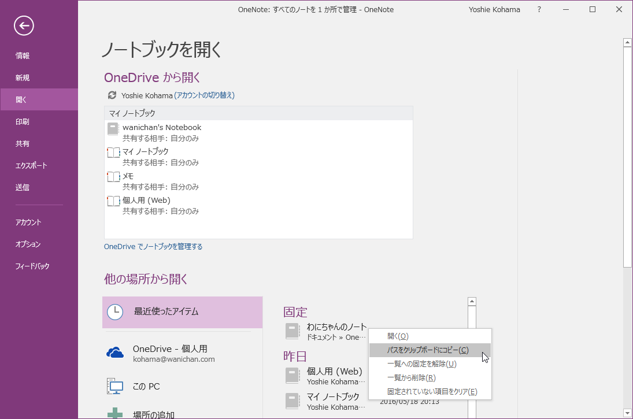The width and height of the screenshot is (633, 419).
Task: Choose 開く(O) from the context menu
Action: coord(430,336)
